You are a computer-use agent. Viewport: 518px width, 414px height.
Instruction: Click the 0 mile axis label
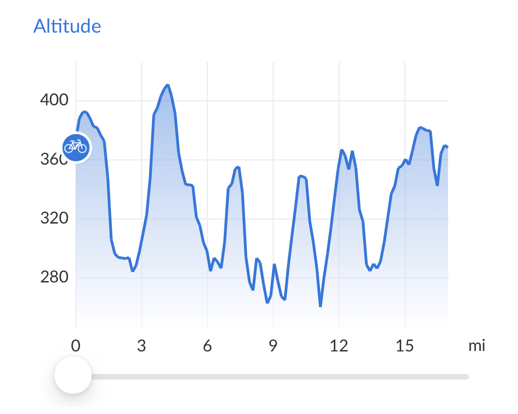[x=76, y=346]
